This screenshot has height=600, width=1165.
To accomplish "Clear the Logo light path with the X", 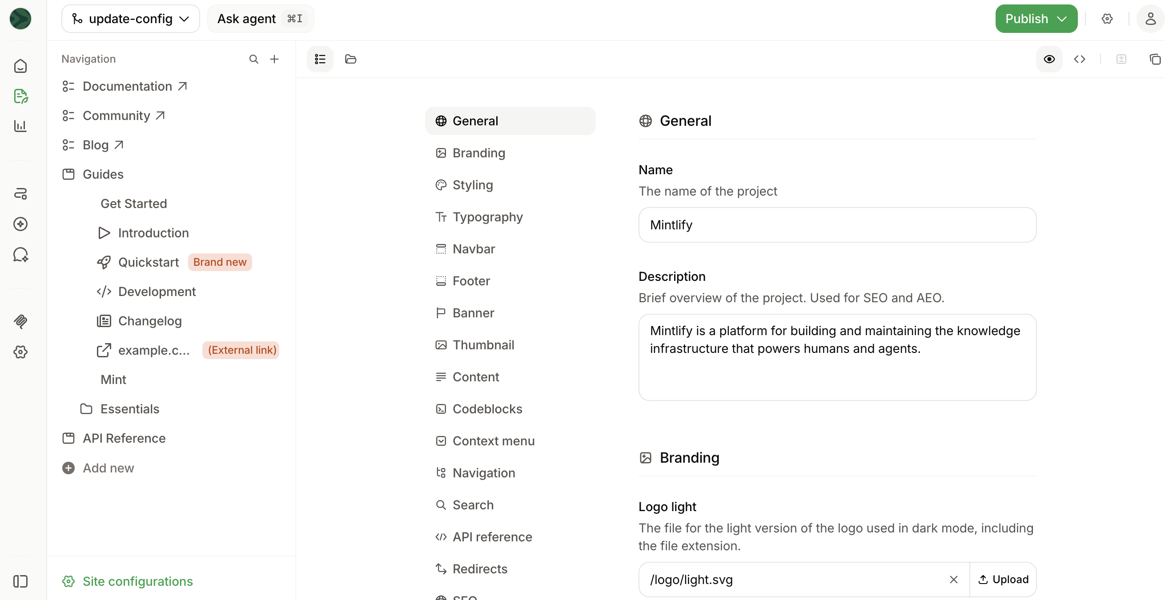I will [x=954, y=580].
